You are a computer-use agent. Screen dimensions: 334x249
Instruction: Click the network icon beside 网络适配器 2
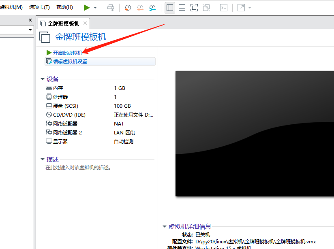[49, 132]
